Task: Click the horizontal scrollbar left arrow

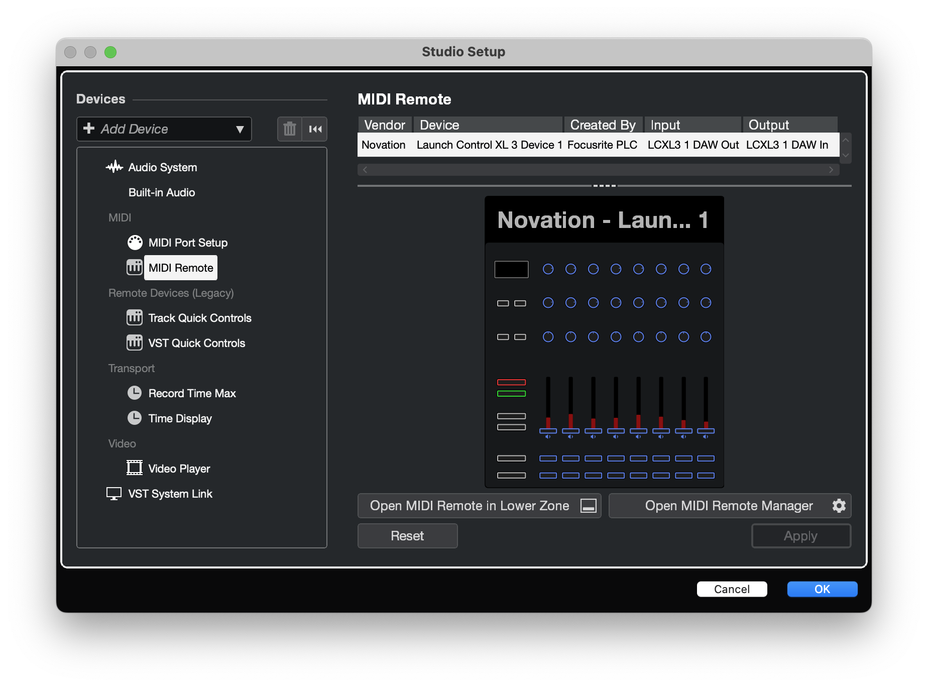Action: point(365,170)
